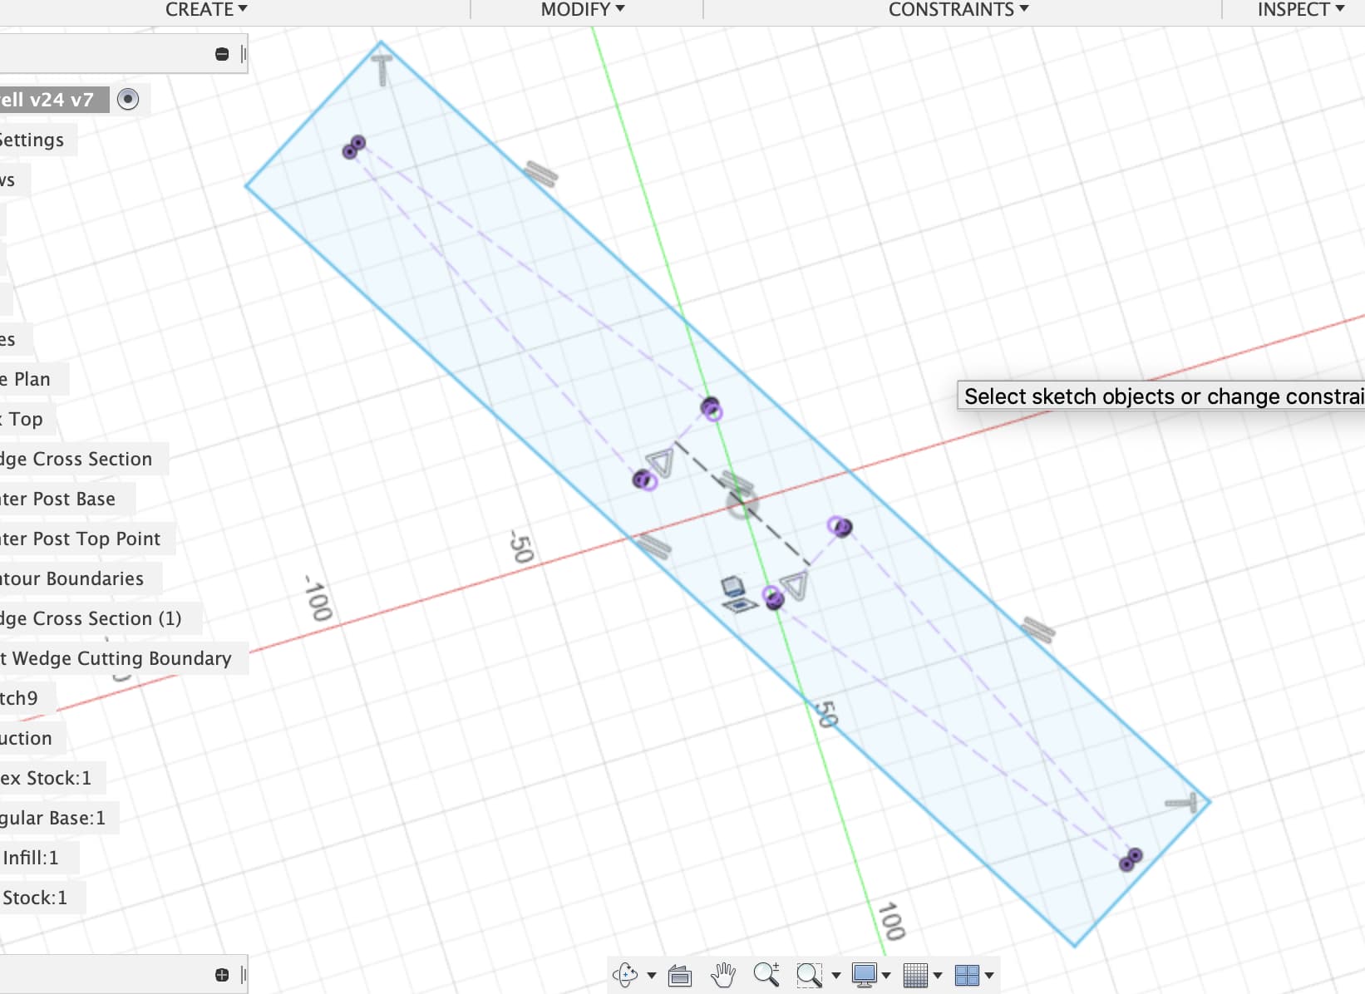
Task: Select the Zoom magnifier tool
Action: click(766, 974)
